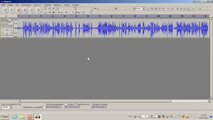Open the Анализ menu
The height and width of the screenshot is (120, 213).
coord(67,5)
